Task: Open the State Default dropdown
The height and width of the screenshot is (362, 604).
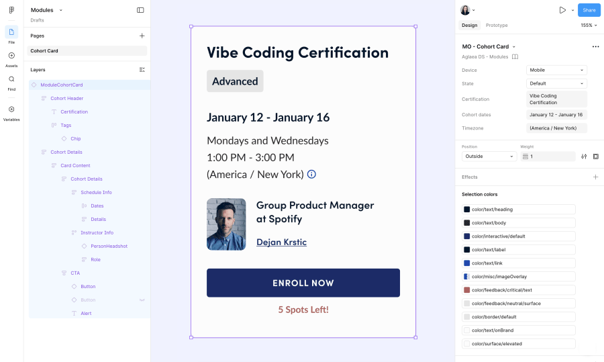Action: click(x=556, y=84)
